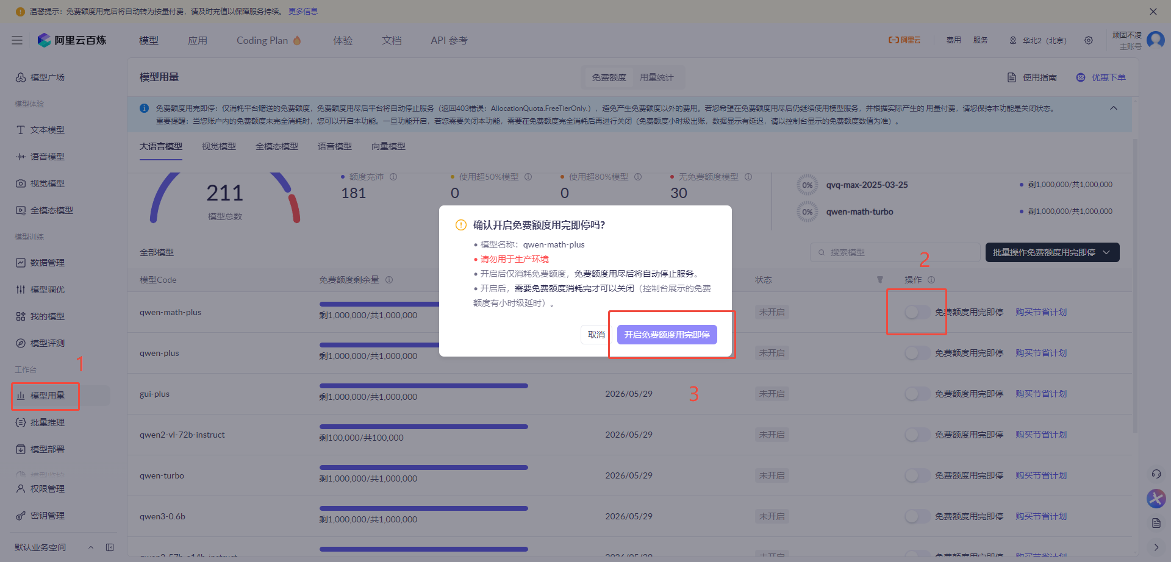Confirm with 开启免费额度用完即停 button
The image size is (1171, 562).
(667, 335)
